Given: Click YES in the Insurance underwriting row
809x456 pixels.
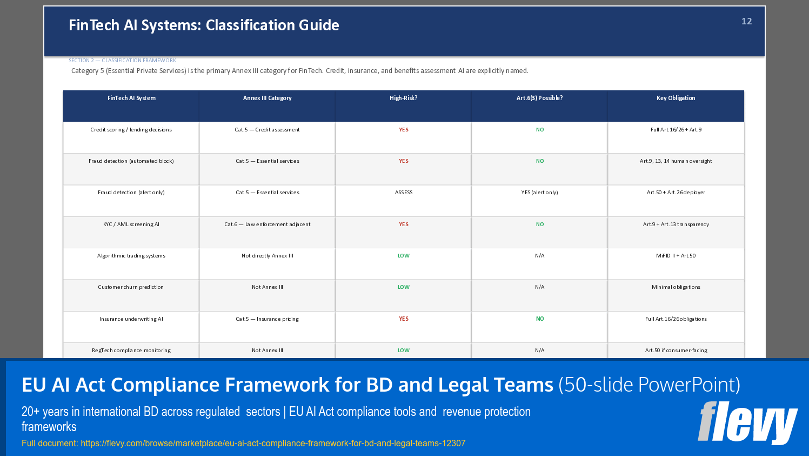Looking at the screenshot, I should (404, 319).
